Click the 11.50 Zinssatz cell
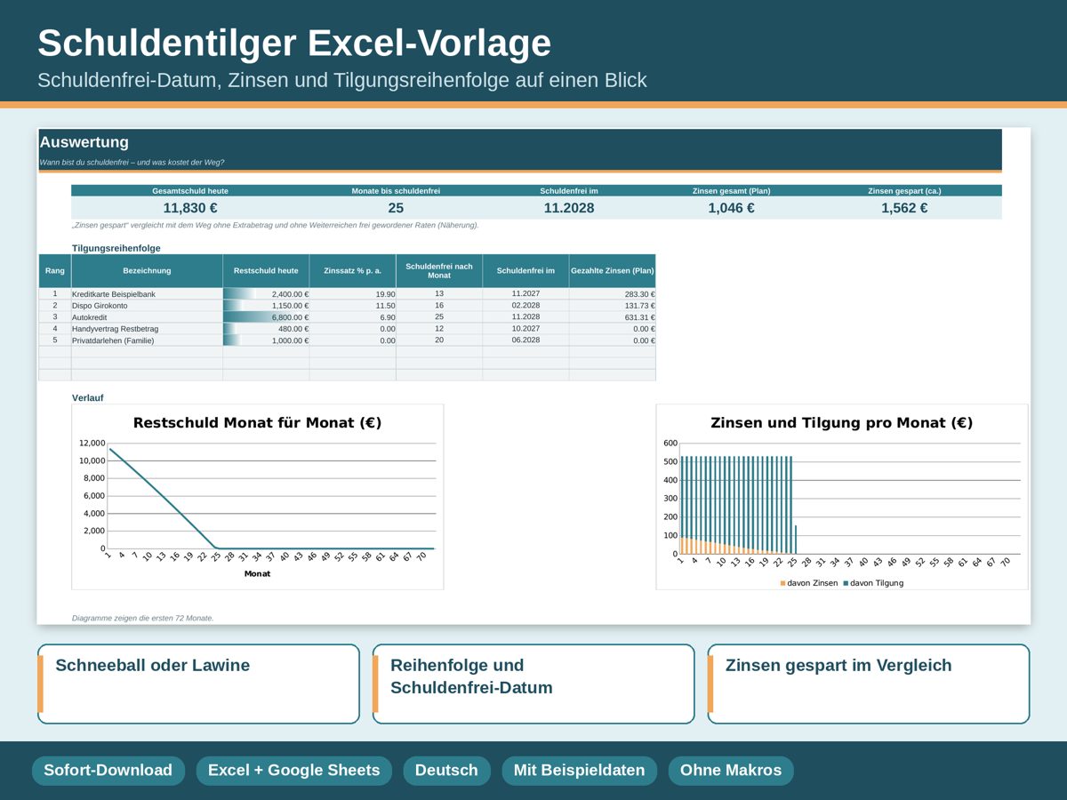This screenshot has height=800, width=1067. (x=352, y=306)
